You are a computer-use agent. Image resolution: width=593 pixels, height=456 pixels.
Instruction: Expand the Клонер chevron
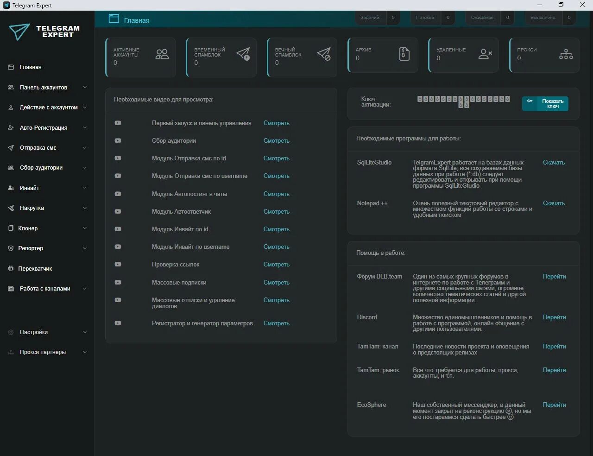[85, 228]
